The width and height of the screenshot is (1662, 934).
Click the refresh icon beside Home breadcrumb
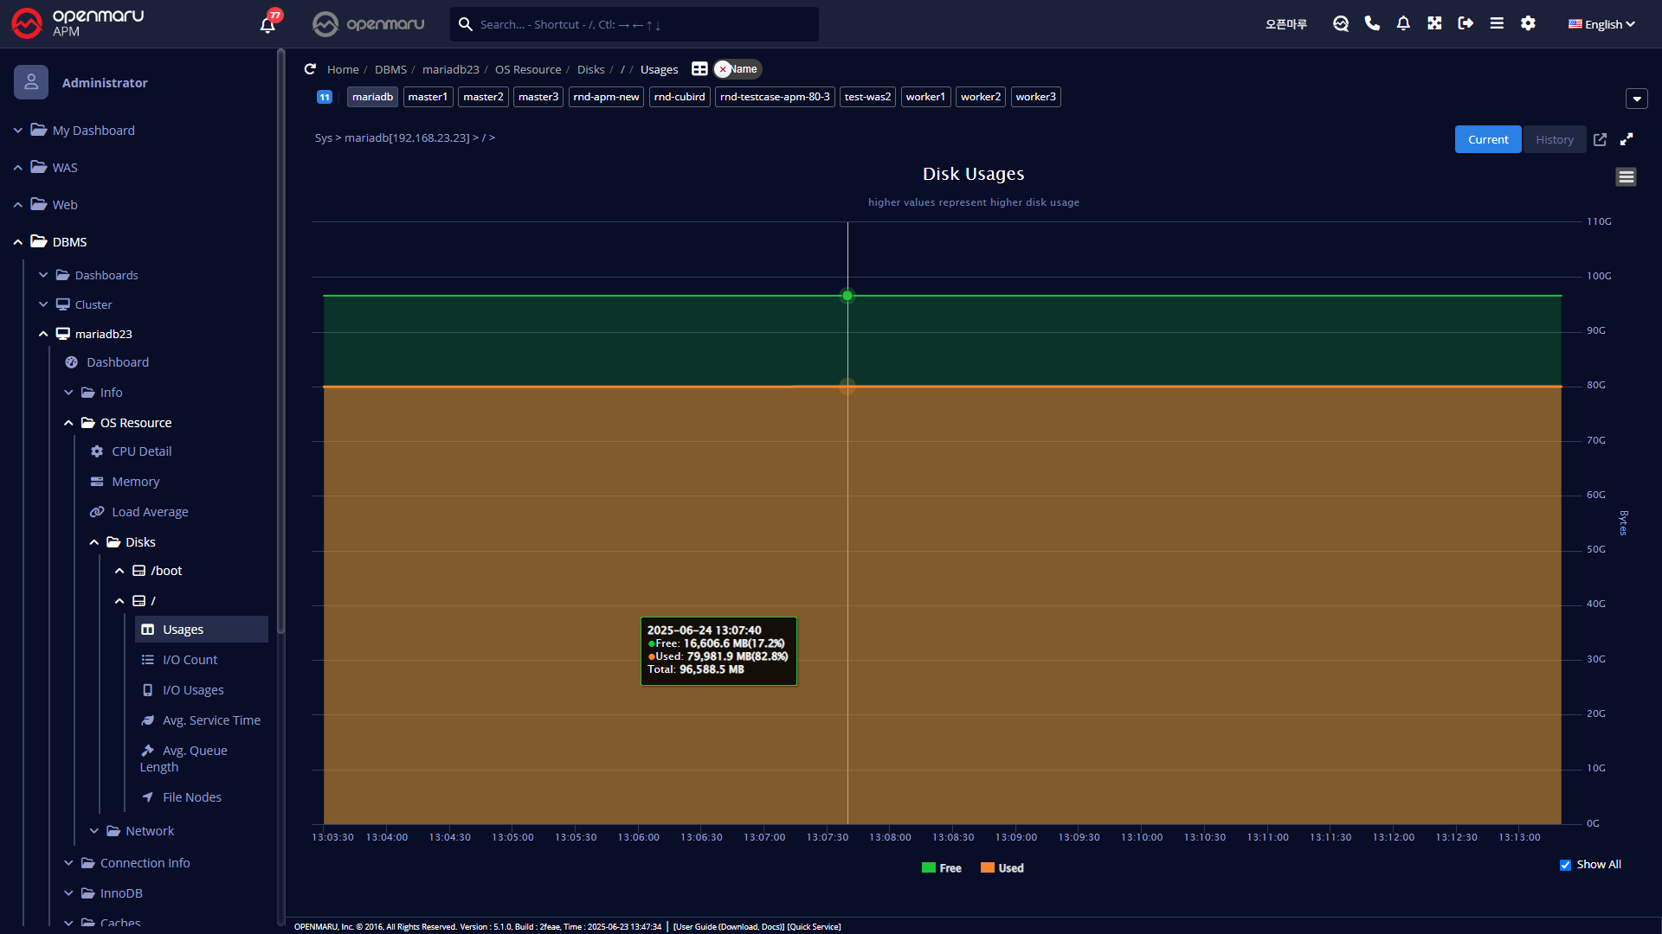tap(310, 69)
